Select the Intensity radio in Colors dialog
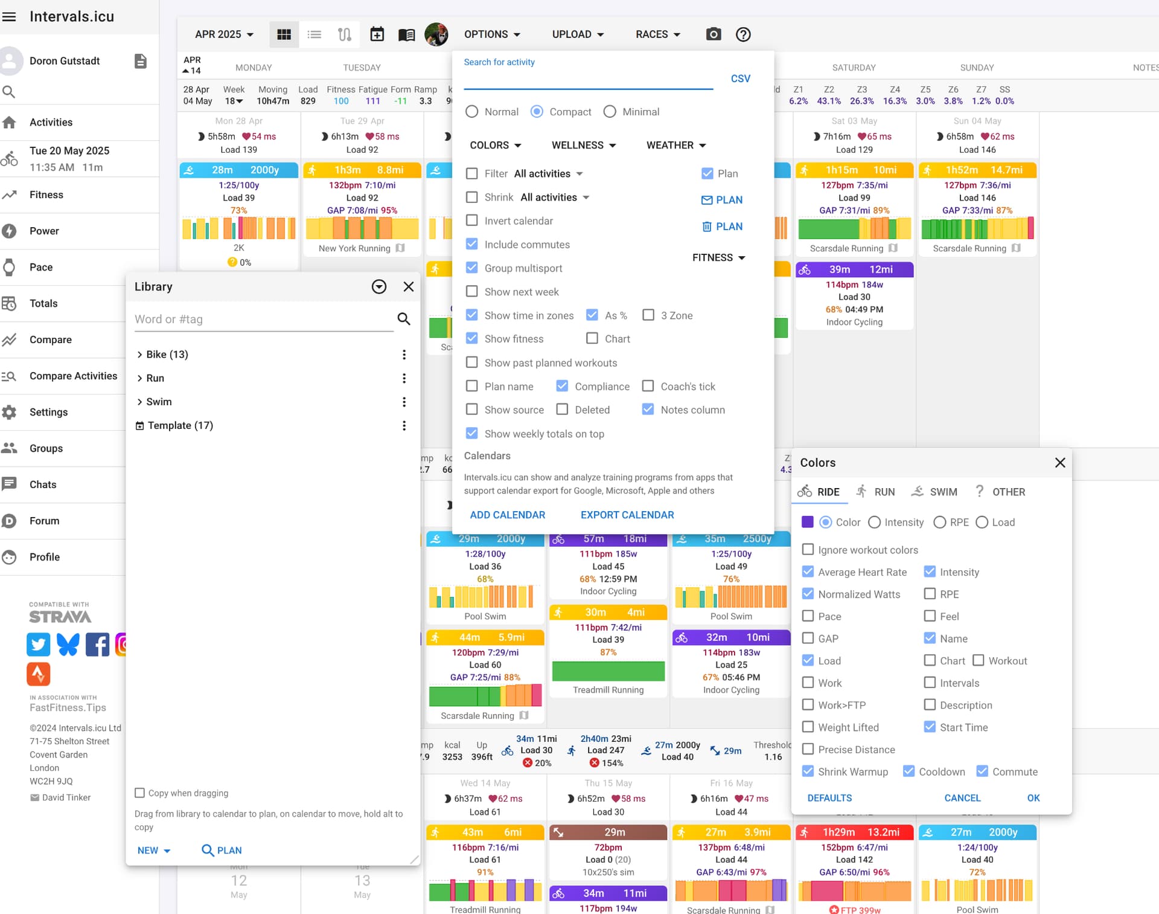The image size is (1159, 914). pyautogui.click(x=874, y=522)
